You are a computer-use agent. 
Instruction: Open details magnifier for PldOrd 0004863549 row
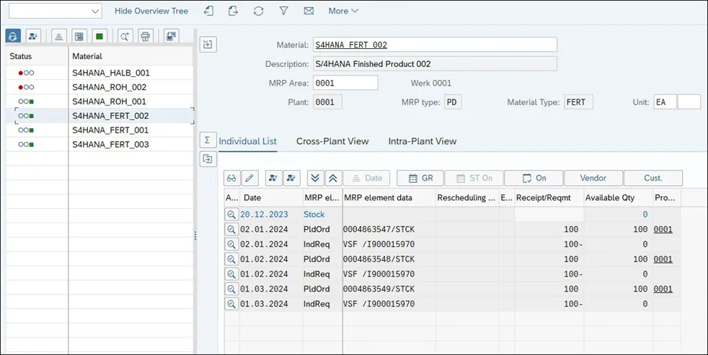tap(231, 289)
